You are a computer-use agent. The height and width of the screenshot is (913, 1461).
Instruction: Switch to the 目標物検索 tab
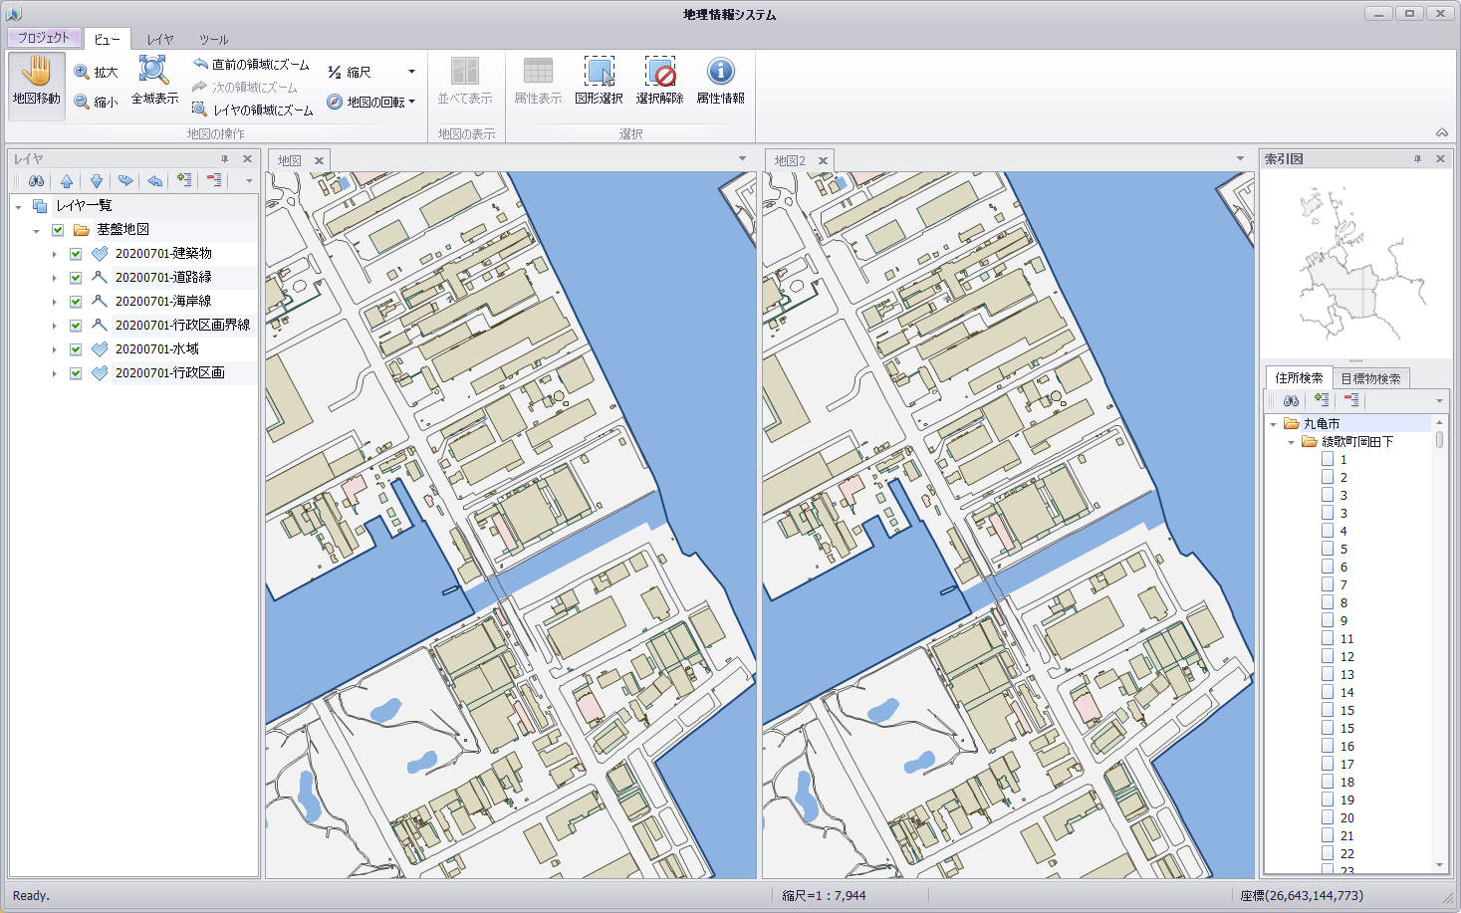click(x=1371, y=377)
